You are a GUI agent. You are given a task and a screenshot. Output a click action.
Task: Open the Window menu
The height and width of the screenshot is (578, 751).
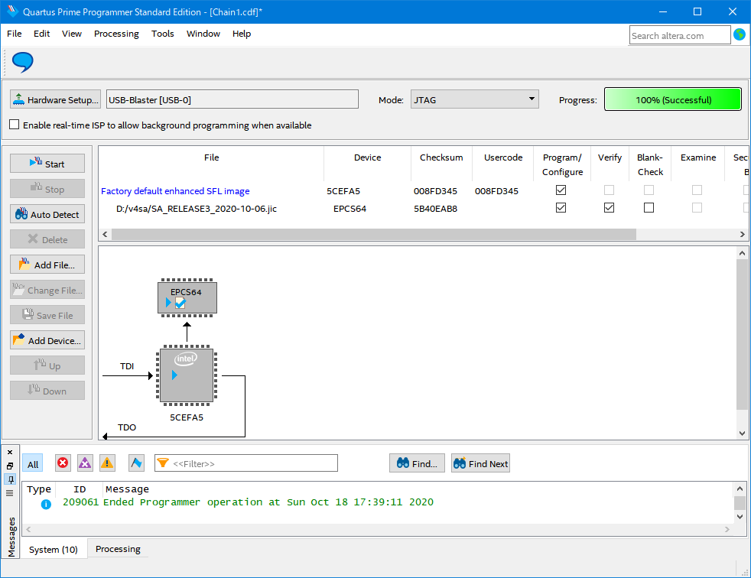tap(203, 34)
